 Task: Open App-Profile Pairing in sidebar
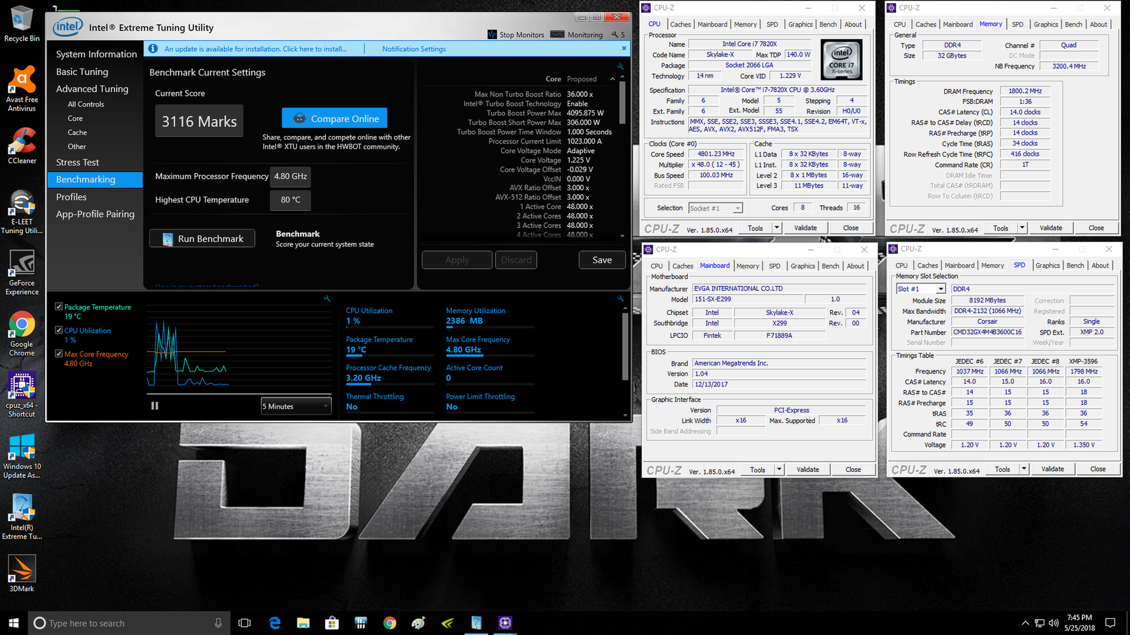tap(95, 214)
